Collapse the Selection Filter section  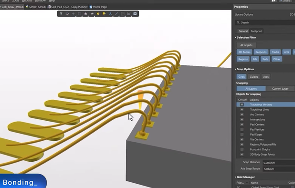point(235,38)
